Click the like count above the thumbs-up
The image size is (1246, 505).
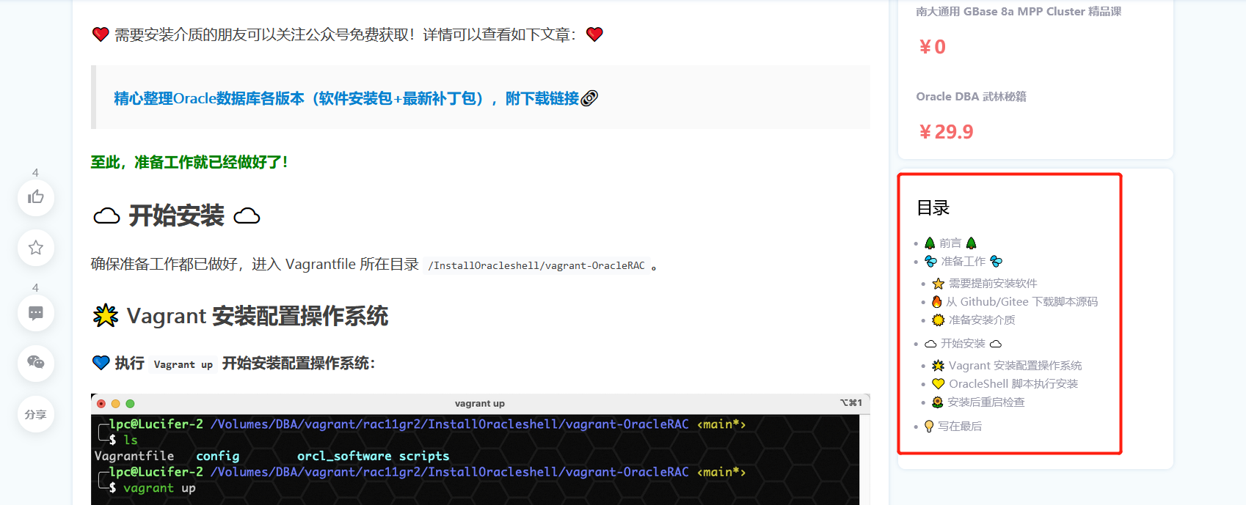coord(35,173)
